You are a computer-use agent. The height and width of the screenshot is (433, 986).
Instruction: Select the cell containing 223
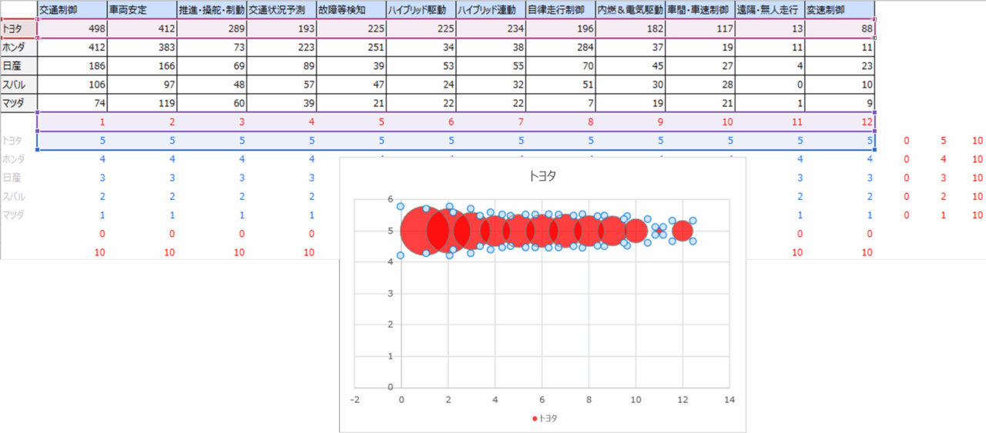pyautogui.click(x=282, y=47)
